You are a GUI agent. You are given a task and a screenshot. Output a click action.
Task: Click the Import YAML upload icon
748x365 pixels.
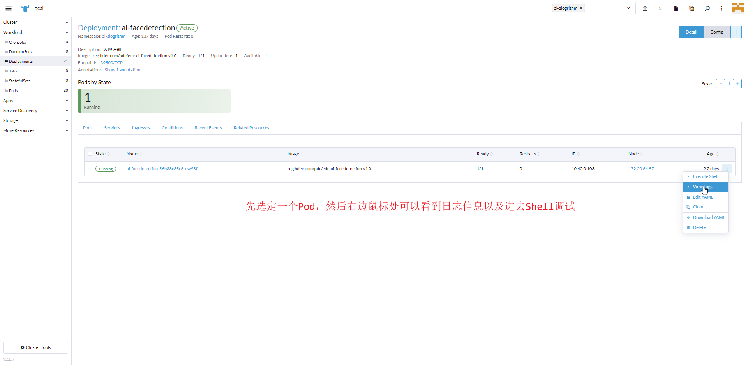645,8
